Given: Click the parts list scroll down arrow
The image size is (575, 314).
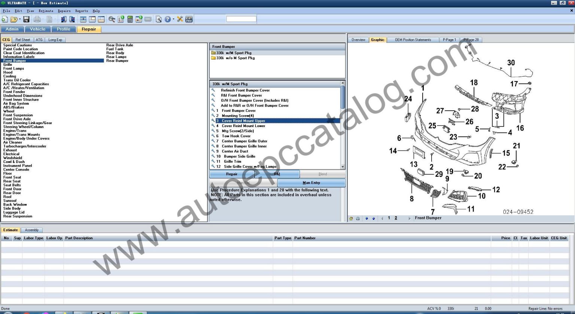Looking at the screenshot, I should pos(343,167).
